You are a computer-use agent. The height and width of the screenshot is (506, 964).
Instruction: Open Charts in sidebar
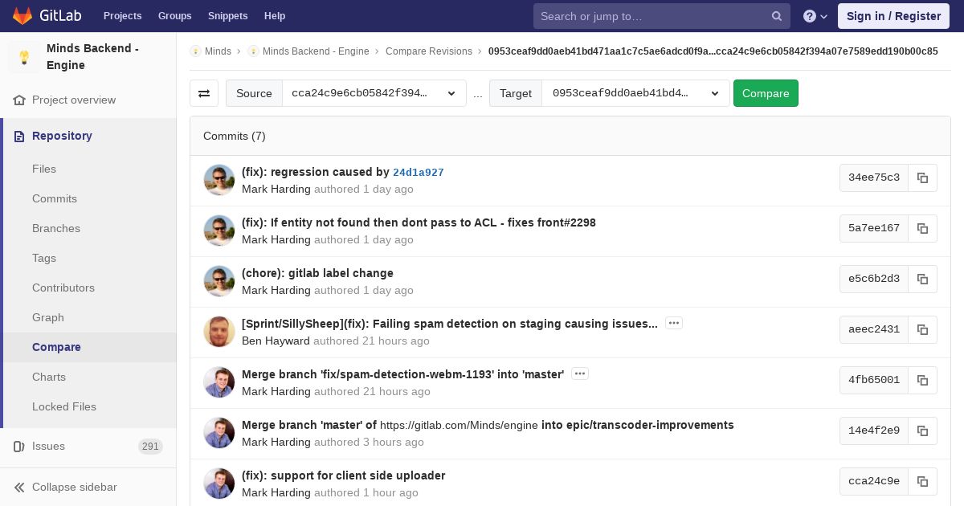click(49, 377)
